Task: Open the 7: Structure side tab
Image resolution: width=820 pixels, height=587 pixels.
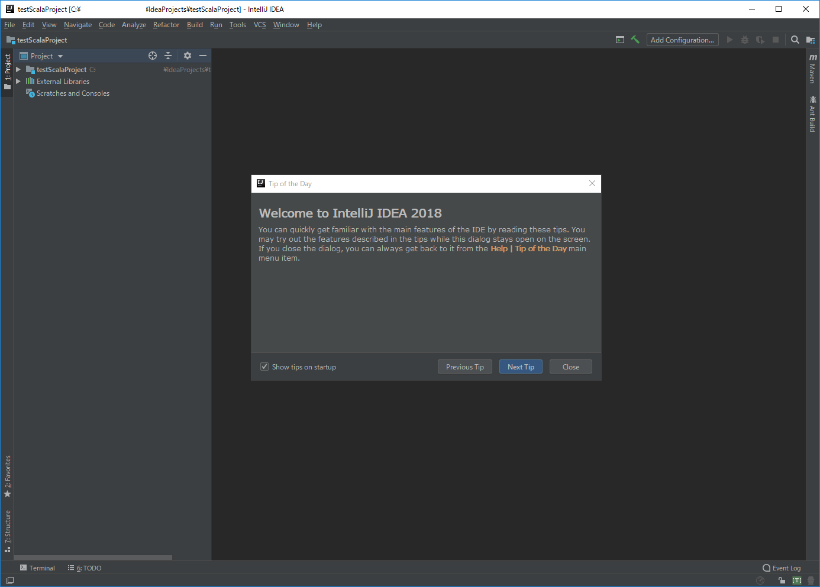Action: click(x=7, y=531)
